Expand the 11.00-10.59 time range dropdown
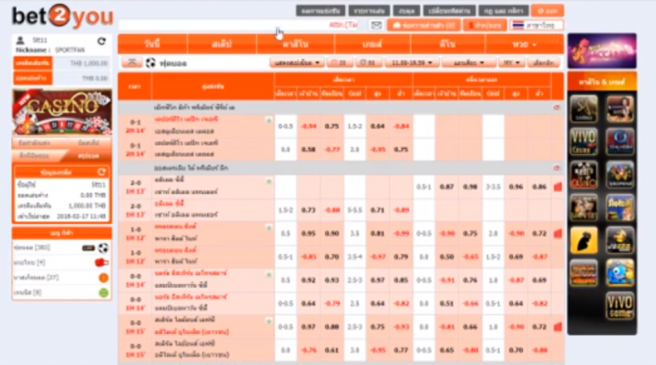The width and height of the screenshot is (656, 365). [412, 63]
